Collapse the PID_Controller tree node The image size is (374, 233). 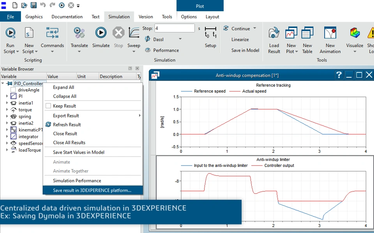click(3, 83)
